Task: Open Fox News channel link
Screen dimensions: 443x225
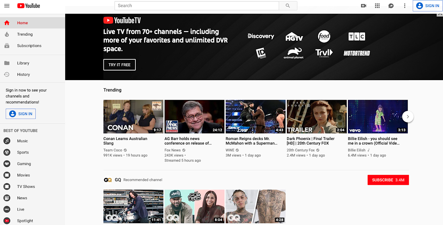Action: click(173, 150)
